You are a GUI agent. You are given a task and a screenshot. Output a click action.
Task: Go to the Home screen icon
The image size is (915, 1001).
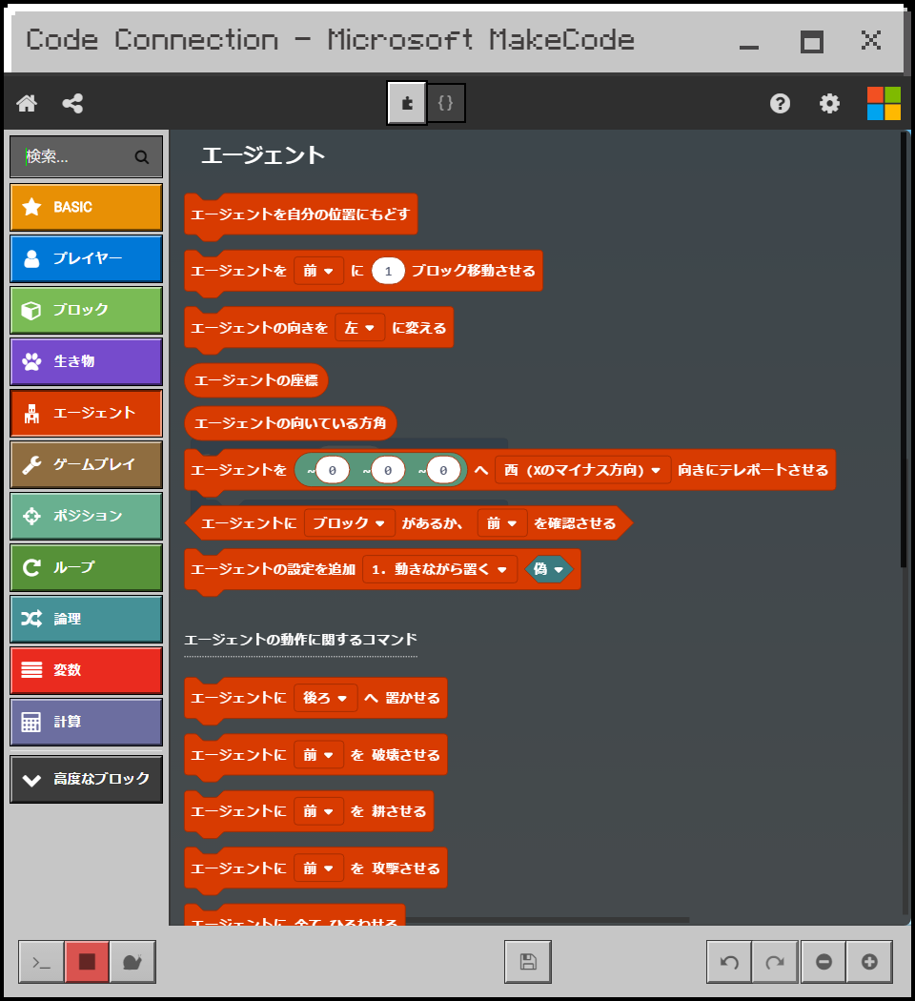[x=27, y=103]
